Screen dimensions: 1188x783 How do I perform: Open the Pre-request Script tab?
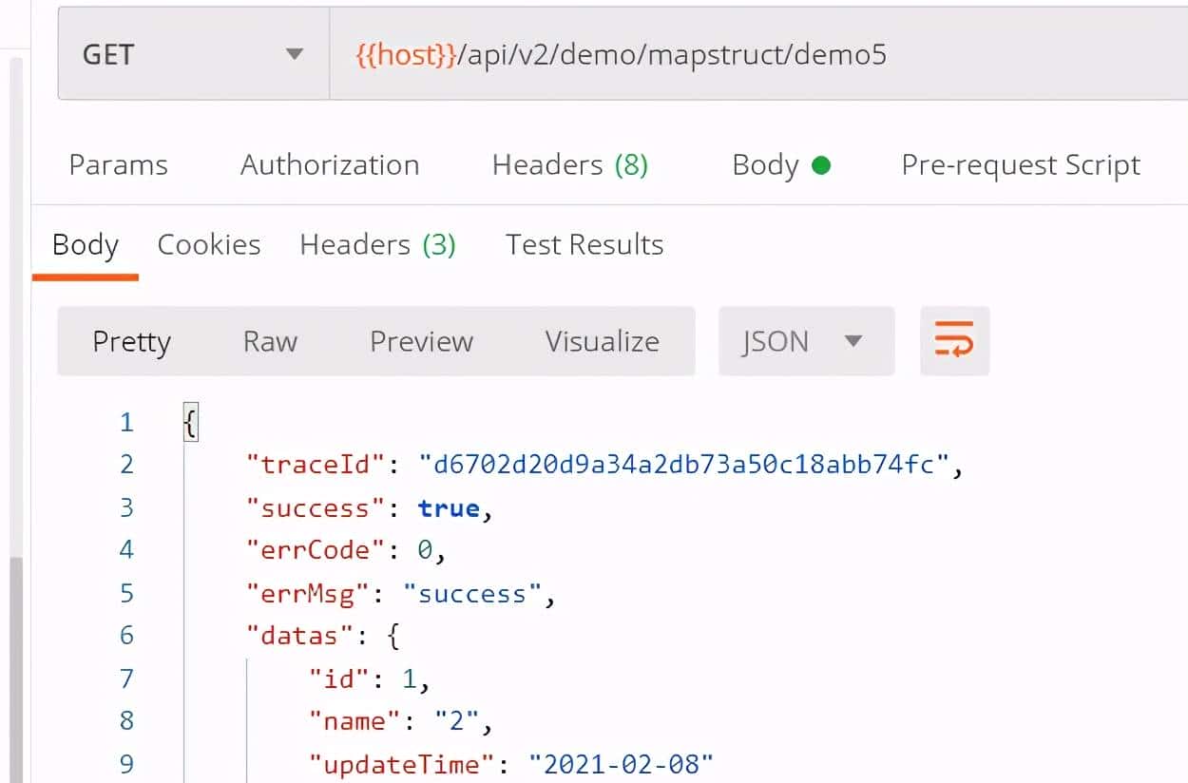click(1019, 163)
